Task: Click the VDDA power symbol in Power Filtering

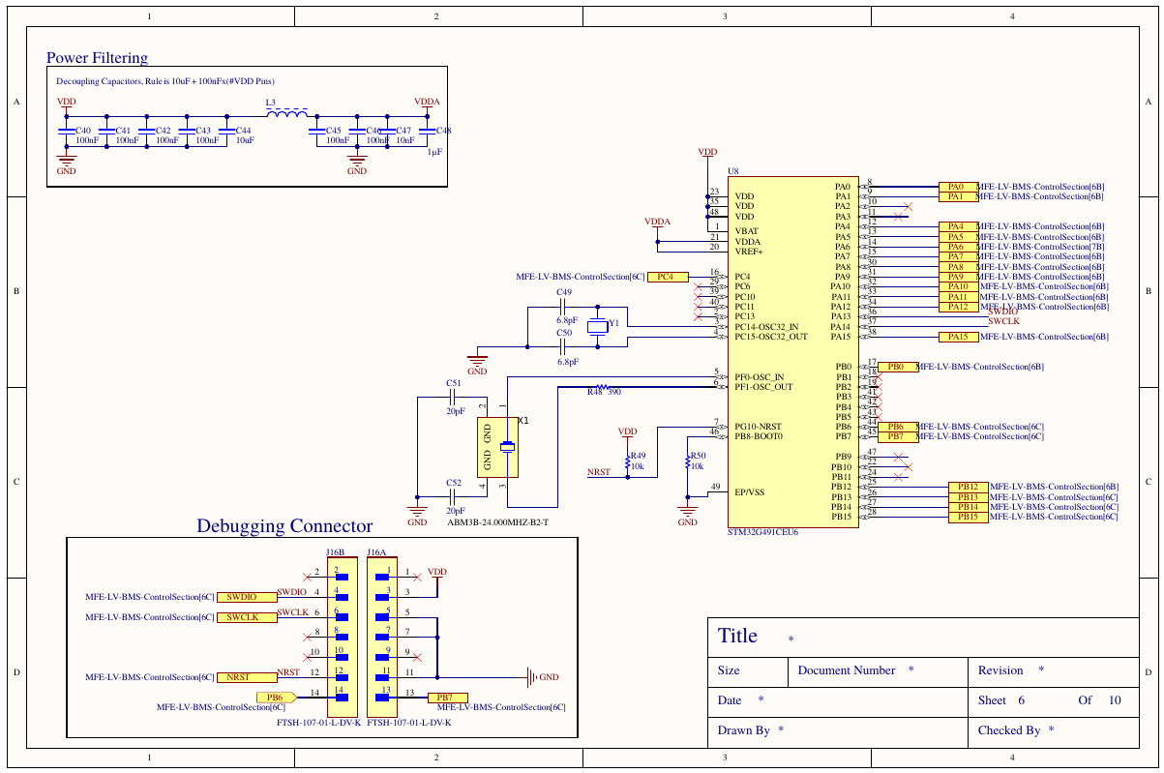Action: click(427, 104)
